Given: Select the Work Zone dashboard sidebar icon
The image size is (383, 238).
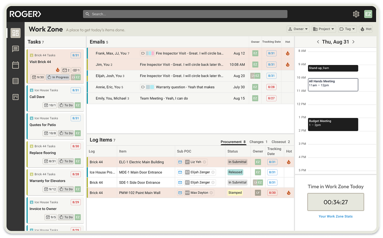Looking at the screenshot, I should [16, 33].
